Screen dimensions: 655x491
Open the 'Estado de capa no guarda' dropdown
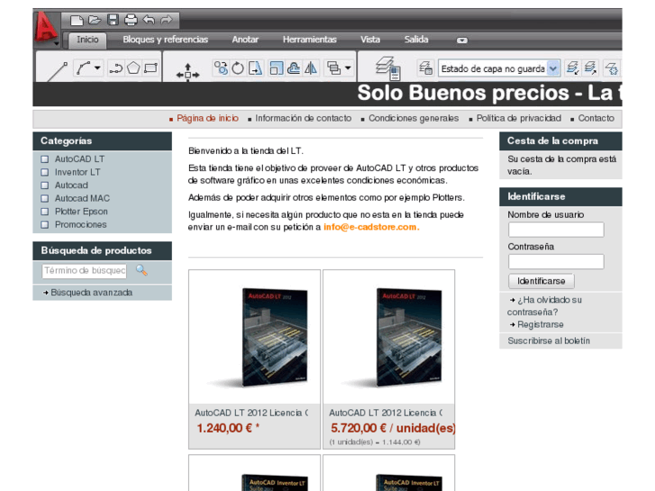(553, 68)
